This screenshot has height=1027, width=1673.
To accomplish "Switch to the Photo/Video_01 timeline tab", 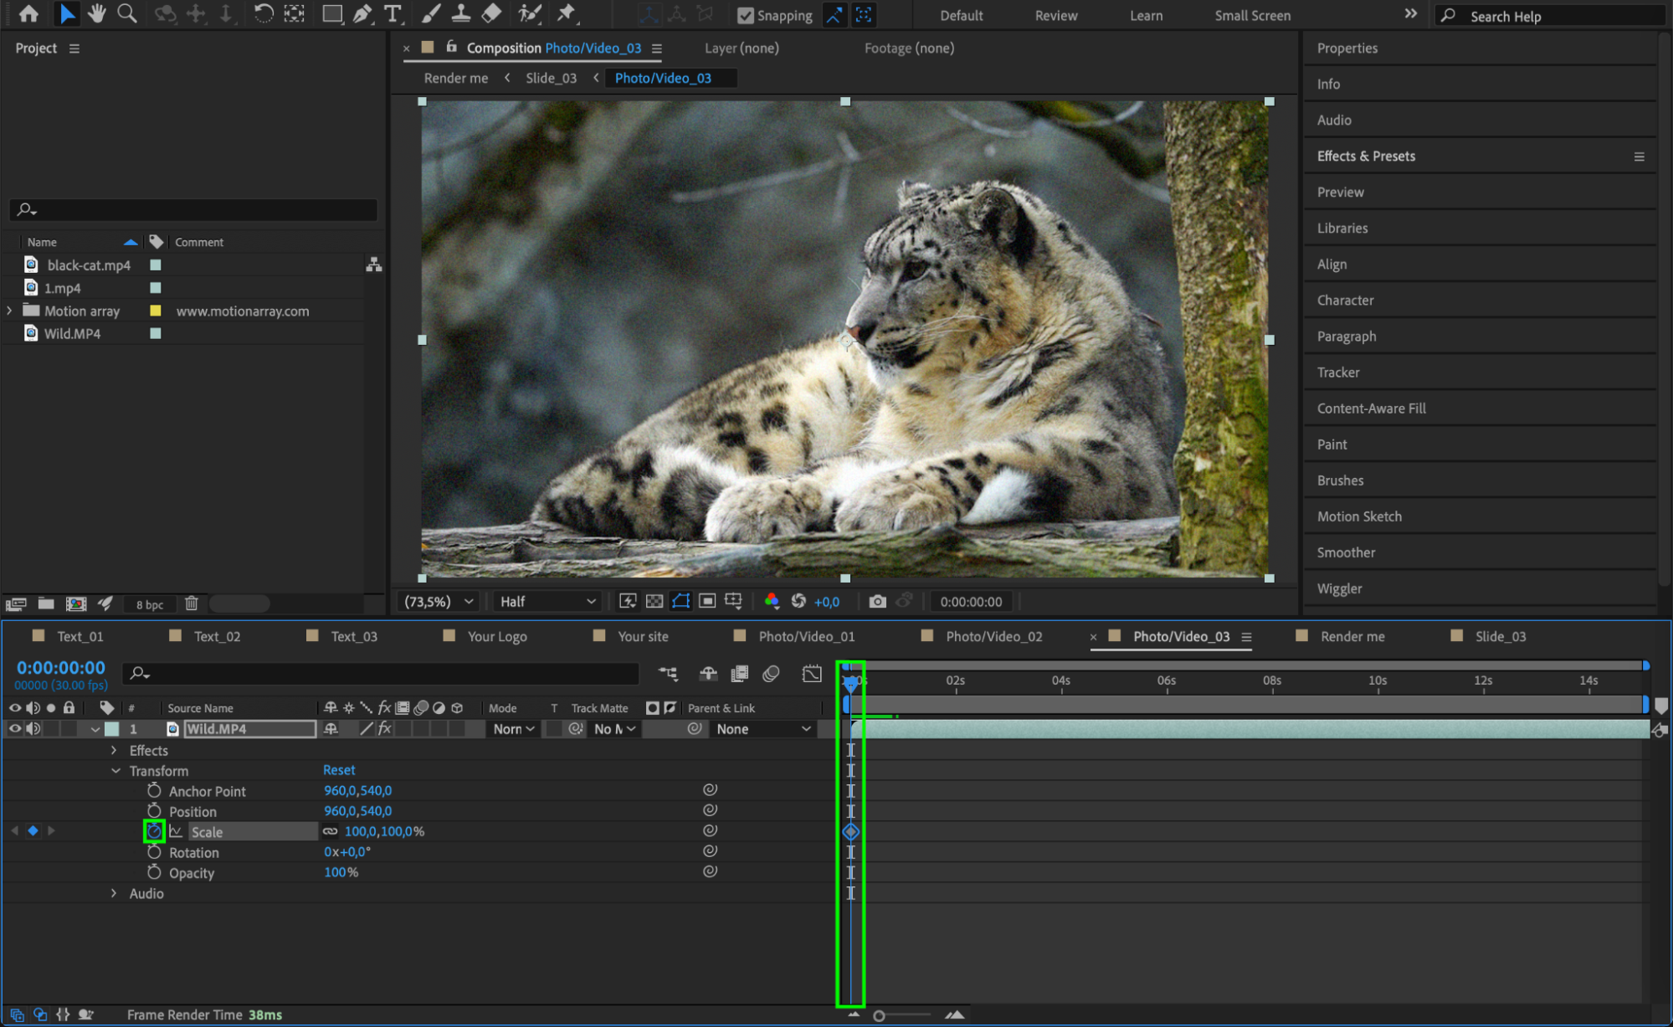I will coord(805,636).
